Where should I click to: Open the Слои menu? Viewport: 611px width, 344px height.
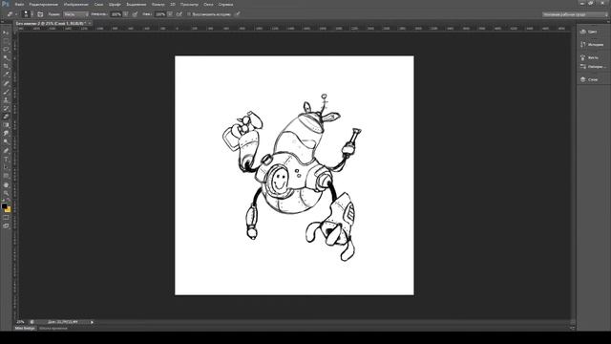coord(98,4)
